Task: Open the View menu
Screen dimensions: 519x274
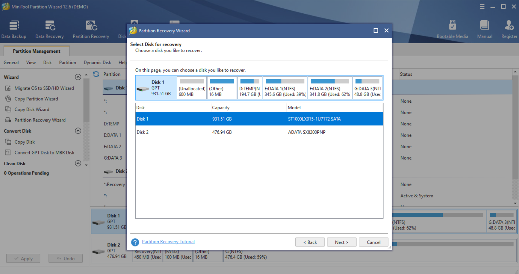Action: click(x=31, y=62)
